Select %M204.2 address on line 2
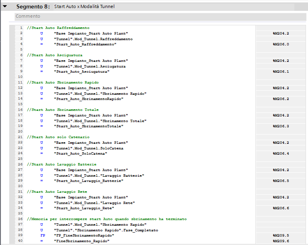The image size is (308, 245). (281, 33)
